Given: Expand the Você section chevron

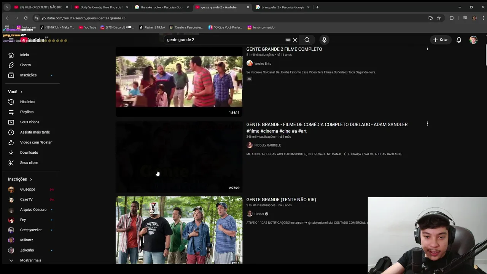Looking at the screenshot, I should (x=21, y=92).
